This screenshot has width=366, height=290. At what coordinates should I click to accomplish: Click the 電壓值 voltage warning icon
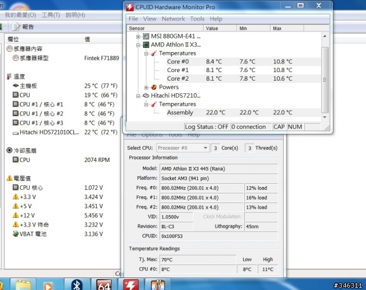[10, 178]
